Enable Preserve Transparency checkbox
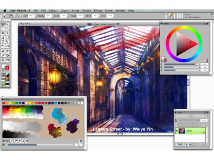The height and width of the screenshot is (160, 214). click(176, 123)
